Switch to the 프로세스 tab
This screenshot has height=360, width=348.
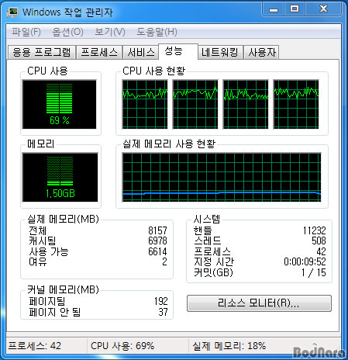pos(99,52)
